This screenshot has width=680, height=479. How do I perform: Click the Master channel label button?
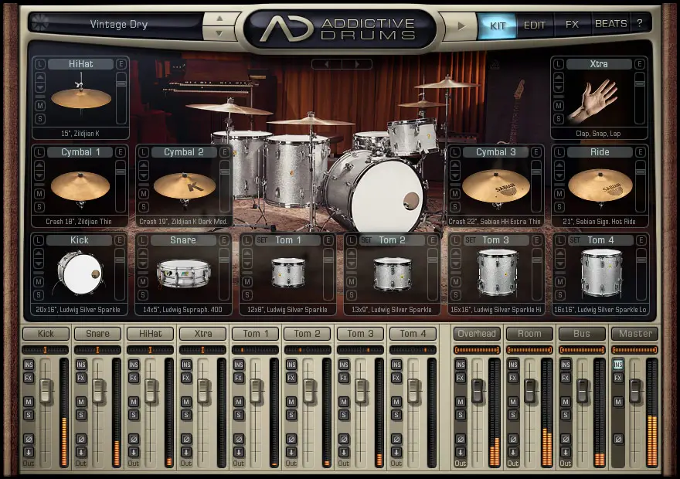coord(635,333)
